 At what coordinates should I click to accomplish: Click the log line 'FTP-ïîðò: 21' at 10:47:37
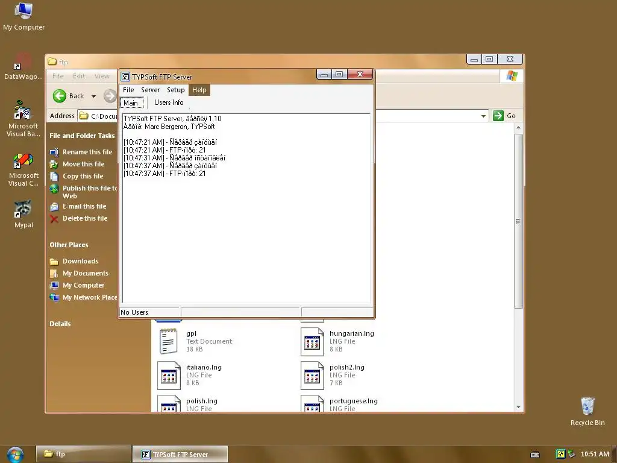tap(164, 174)
